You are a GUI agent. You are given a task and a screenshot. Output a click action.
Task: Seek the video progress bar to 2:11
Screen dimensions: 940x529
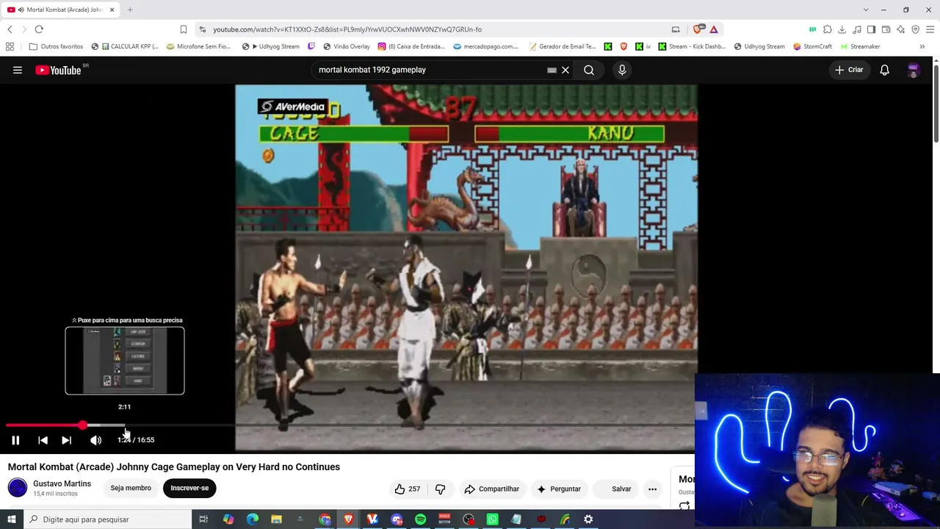[125, 425]
